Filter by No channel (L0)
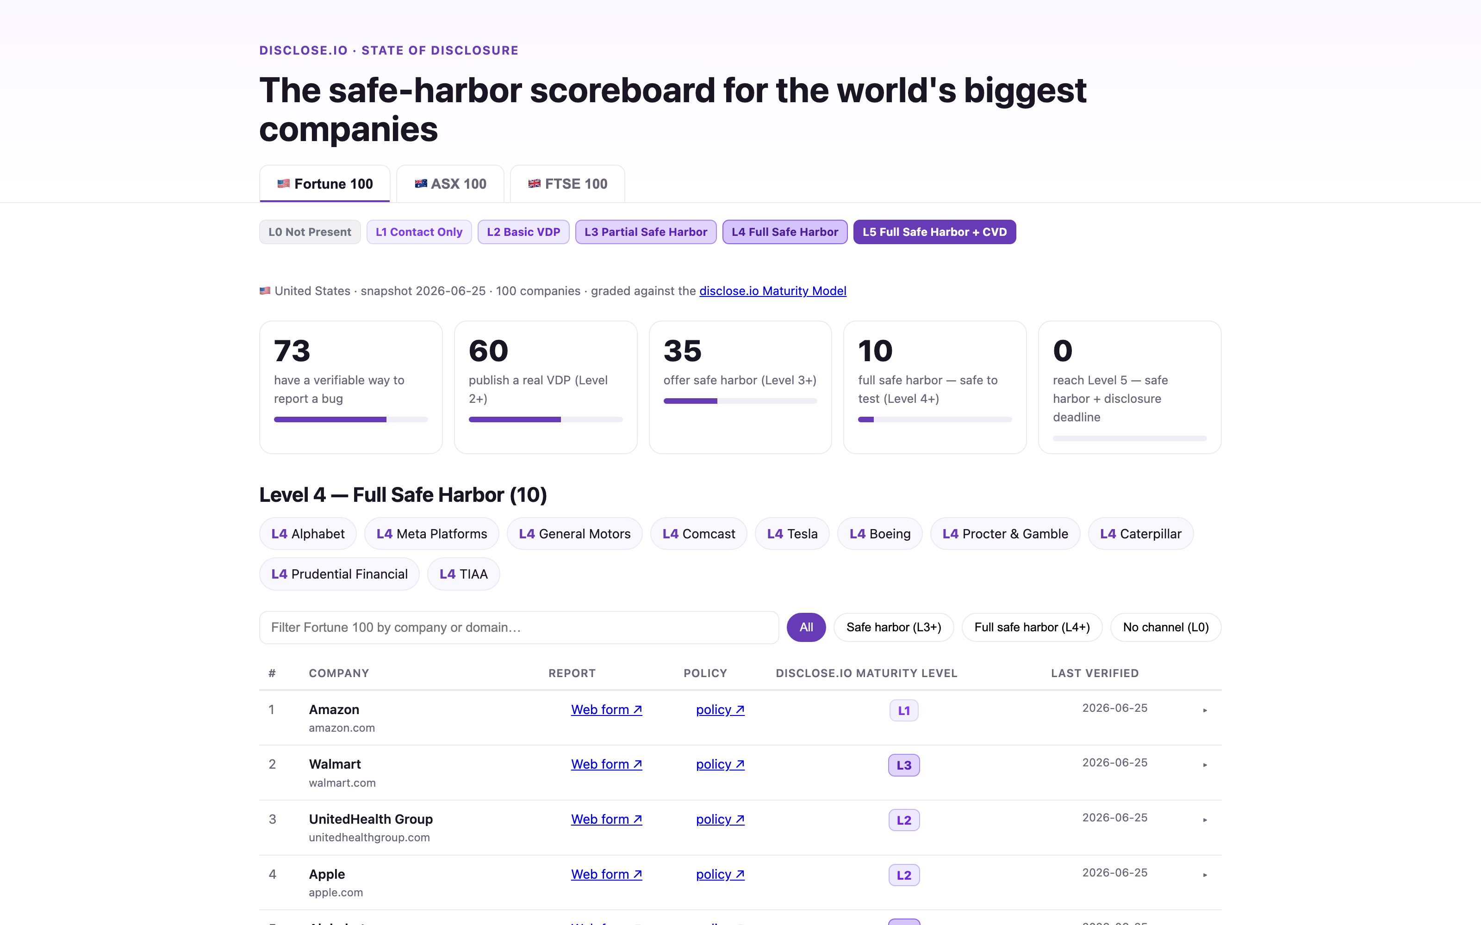This screenshot has width=1481, height=925. [x=1166, y=627]
